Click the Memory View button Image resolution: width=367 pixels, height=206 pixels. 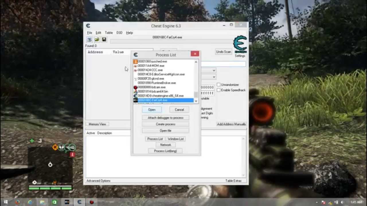tap(97, 124)
